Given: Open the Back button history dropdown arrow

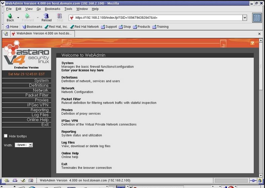Looking at the screenshot, I should point(18,17).
